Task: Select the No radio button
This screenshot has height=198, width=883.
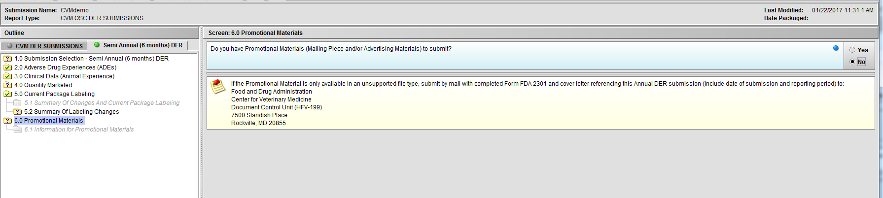Action: click(852, 62)
